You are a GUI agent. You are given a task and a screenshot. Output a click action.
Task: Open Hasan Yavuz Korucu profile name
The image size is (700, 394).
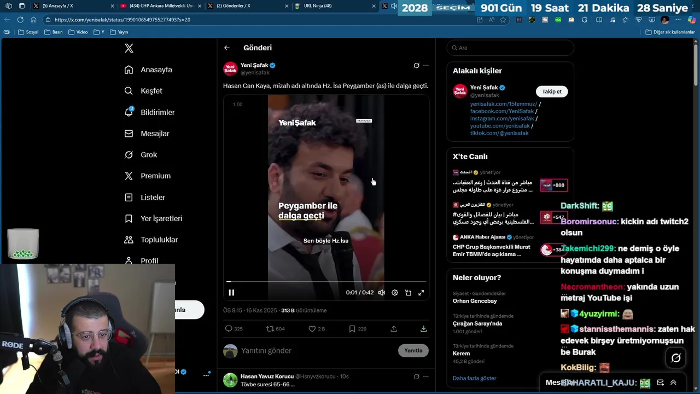267,376
